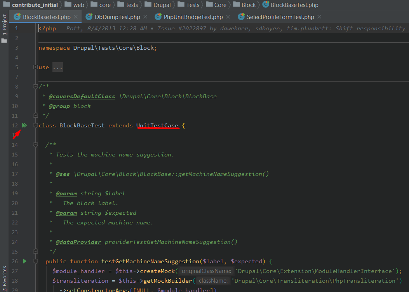Screen dimensions: 409x292
Task: Click the namespace Drupal\Tests\Core\Block text
Action: tap(98, 48)
